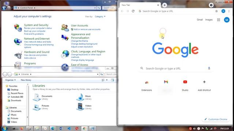Open Appearance and Personalization category icon

65,37
